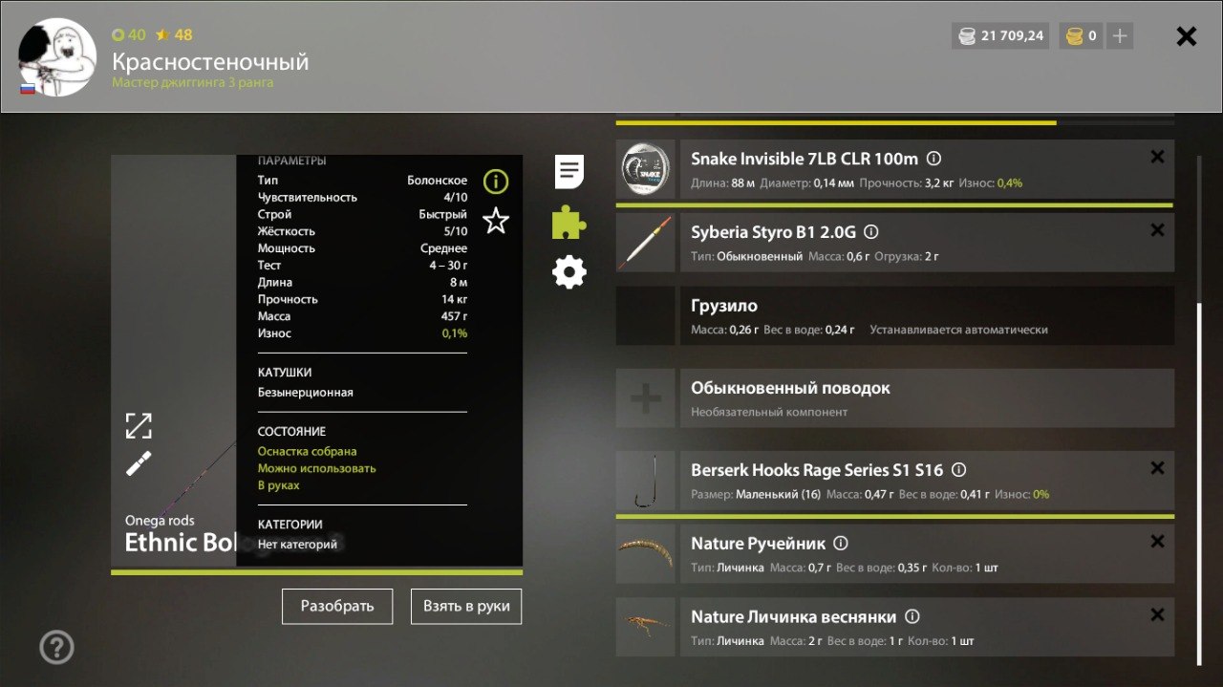The image size is (1223, 687).
Task: Click the player avatar picture
Action: tap(57, 57)
